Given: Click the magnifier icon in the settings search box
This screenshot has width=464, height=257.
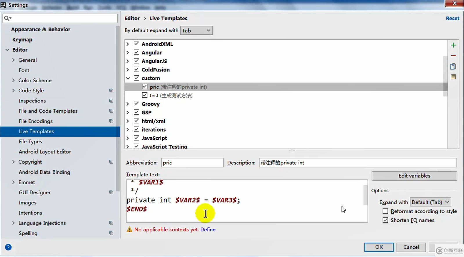Looking at the screenshot, I should tap(7, 18).
